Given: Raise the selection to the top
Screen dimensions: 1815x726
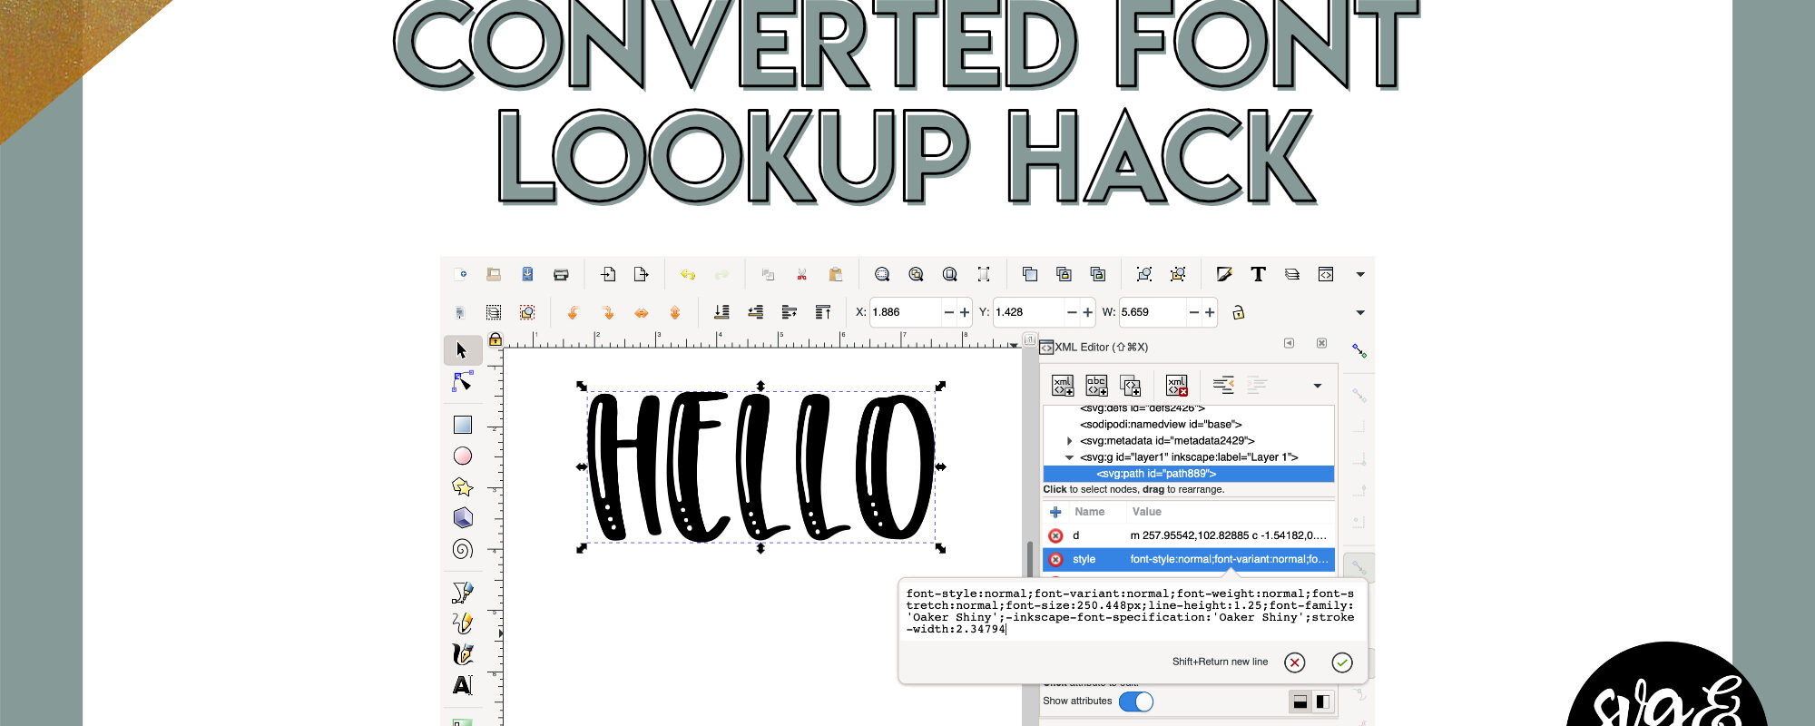Looking at the screenshot, I should (x=823, y=312).
